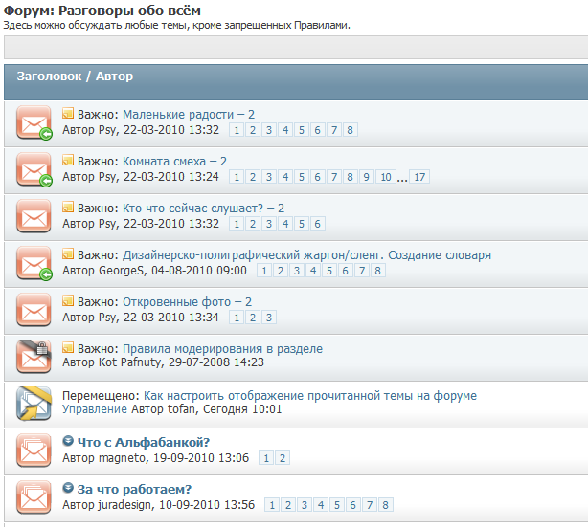The height and width of the screenshot is (527, 588).
Task: Sort by Автор column header
Action: (x=114, y=76)
